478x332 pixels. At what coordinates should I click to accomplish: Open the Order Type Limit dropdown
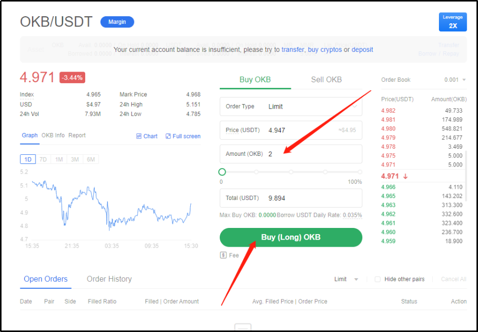[291, 107]
